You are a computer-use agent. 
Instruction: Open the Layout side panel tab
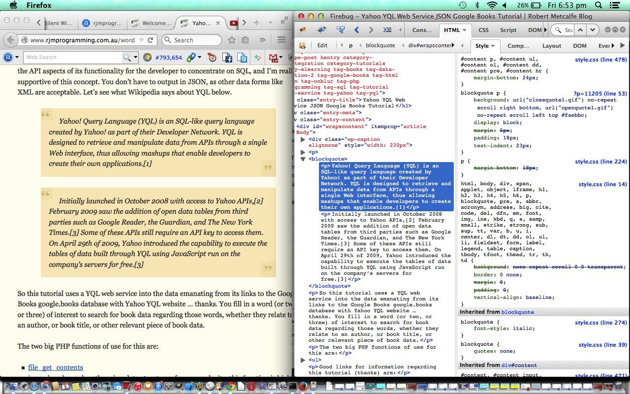(552, 46)
